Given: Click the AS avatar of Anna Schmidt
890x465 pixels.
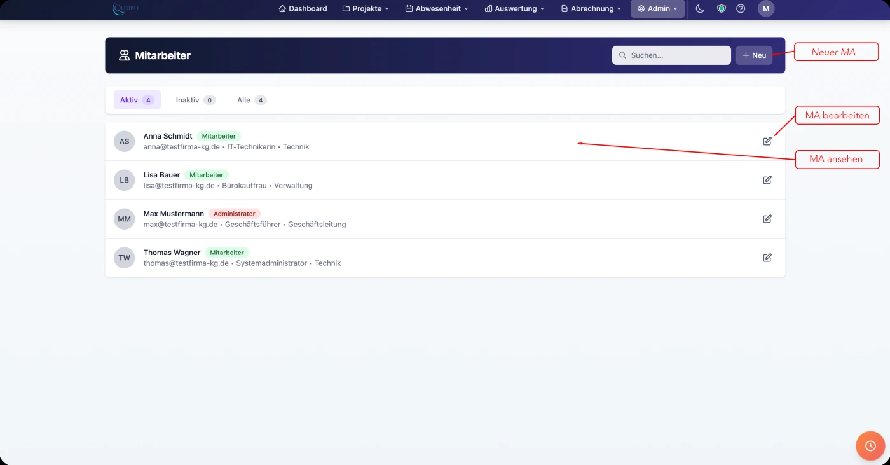Looking at the screenshot, I should click(x=124, y=141).
